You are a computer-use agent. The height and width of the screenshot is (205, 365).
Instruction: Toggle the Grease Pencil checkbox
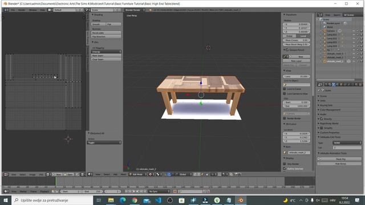(x=287, y=50)
